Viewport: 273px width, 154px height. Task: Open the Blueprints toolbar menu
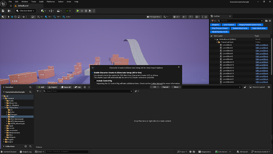[52, 11]
